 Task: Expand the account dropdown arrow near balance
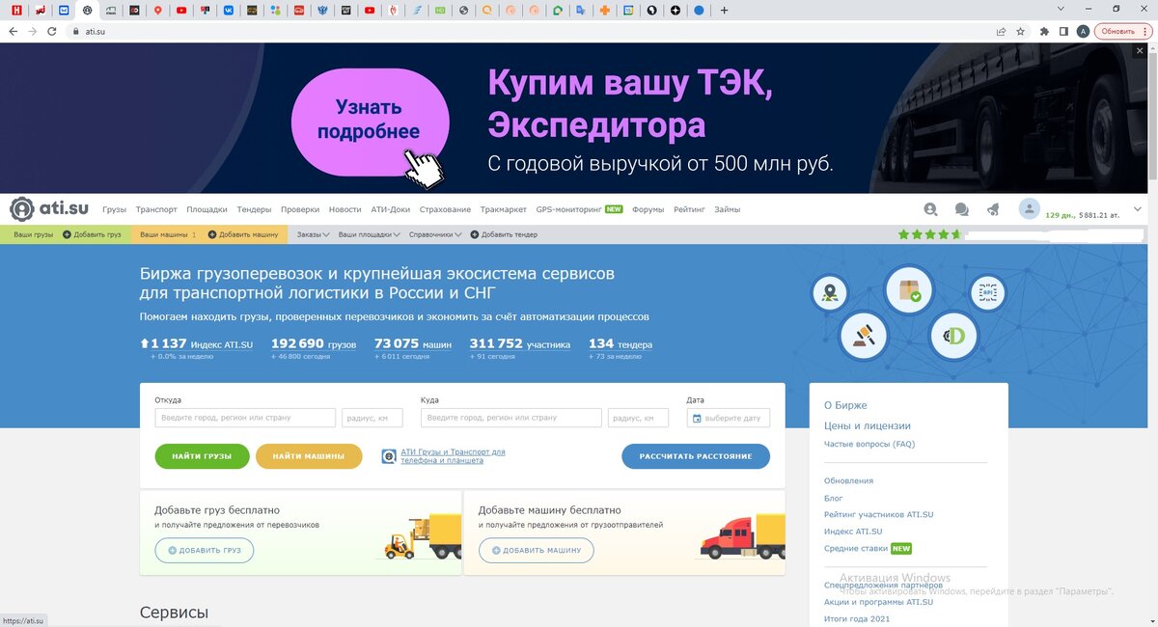(x=1138, y=209)
